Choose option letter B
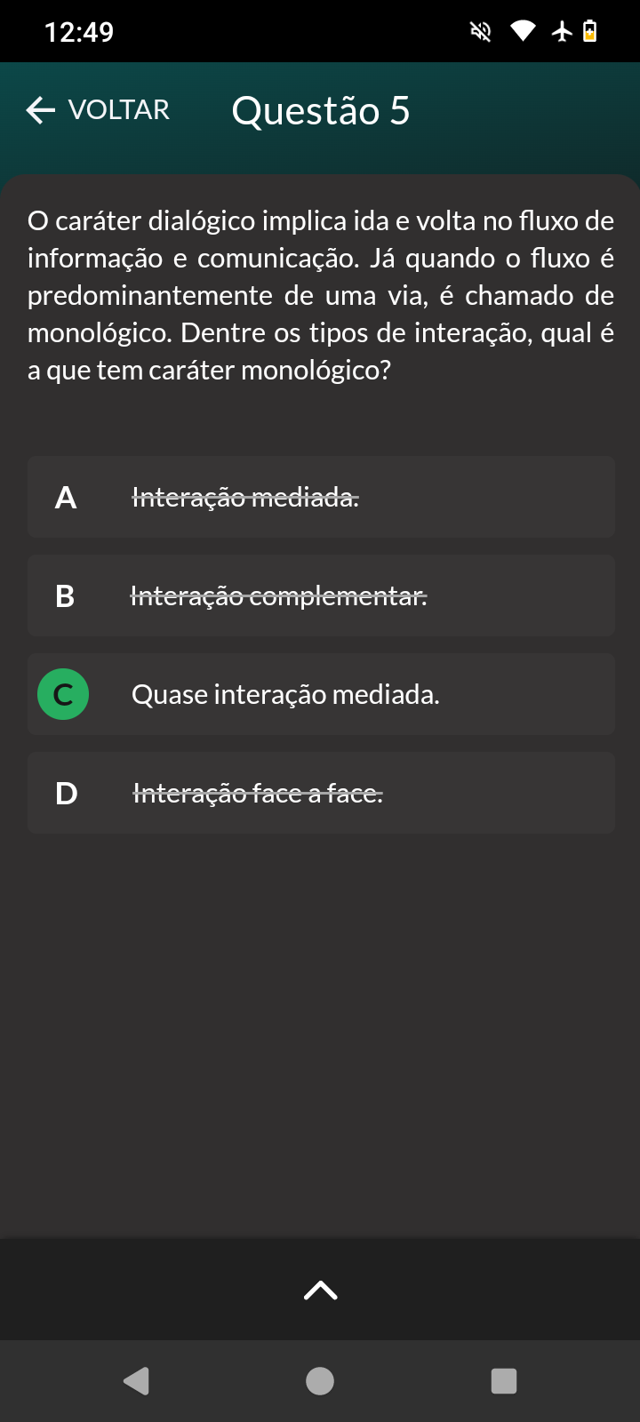The height and width of the screenshot is (1422, 640). 65,595
